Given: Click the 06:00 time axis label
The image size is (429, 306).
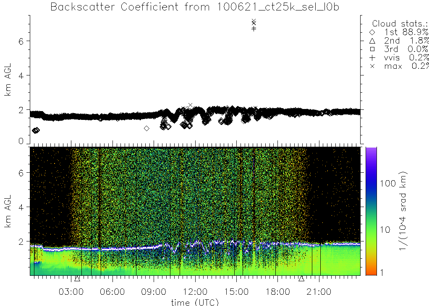Looking at the screenshot, I should click(x=112, y=292).
